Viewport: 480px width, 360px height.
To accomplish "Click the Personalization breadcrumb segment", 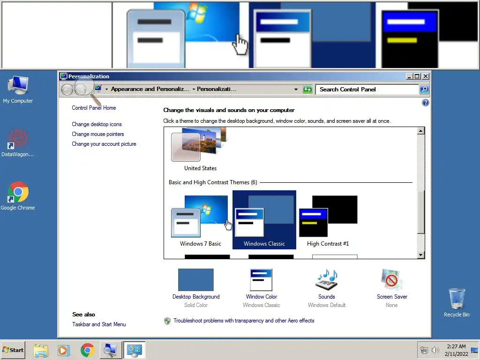I will coord(217,89).
